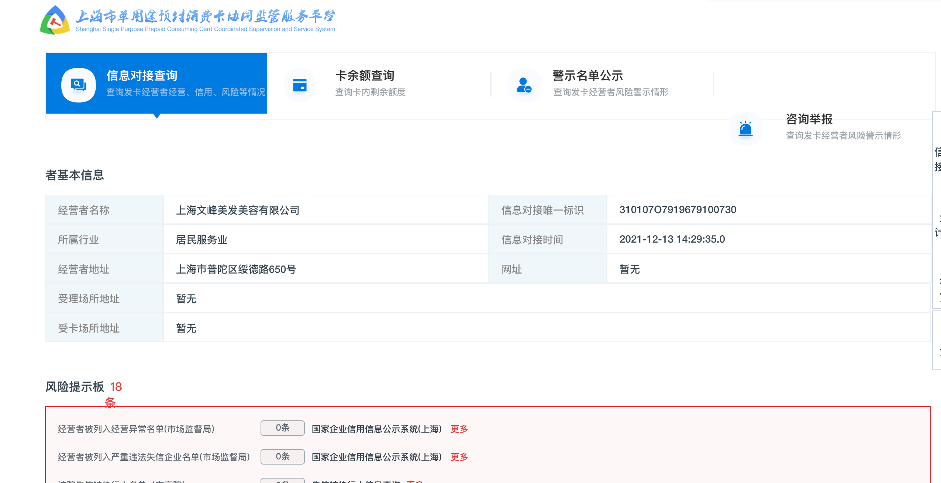Click the 警示名单公示 person icon
This screenshot has width=941, height=483.
pos(524,85)
